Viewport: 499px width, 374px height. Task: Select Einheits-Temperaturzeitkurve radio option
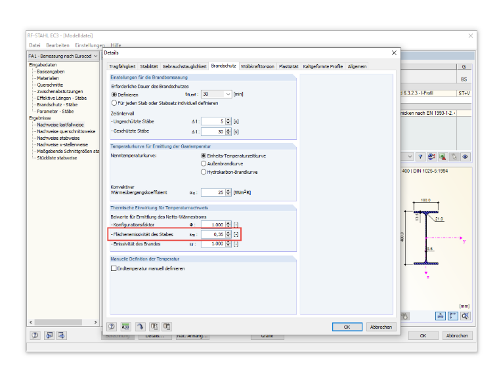204,156
